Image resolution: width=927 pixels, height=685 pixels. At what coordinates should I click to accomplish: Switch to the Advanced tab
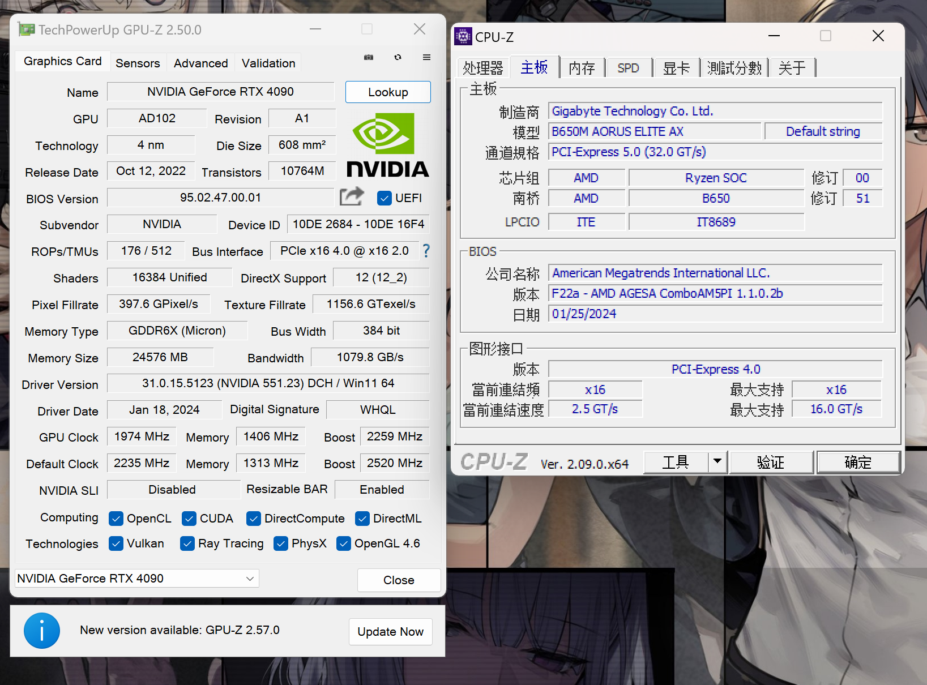pyautogui.click(x=200, y=63)
